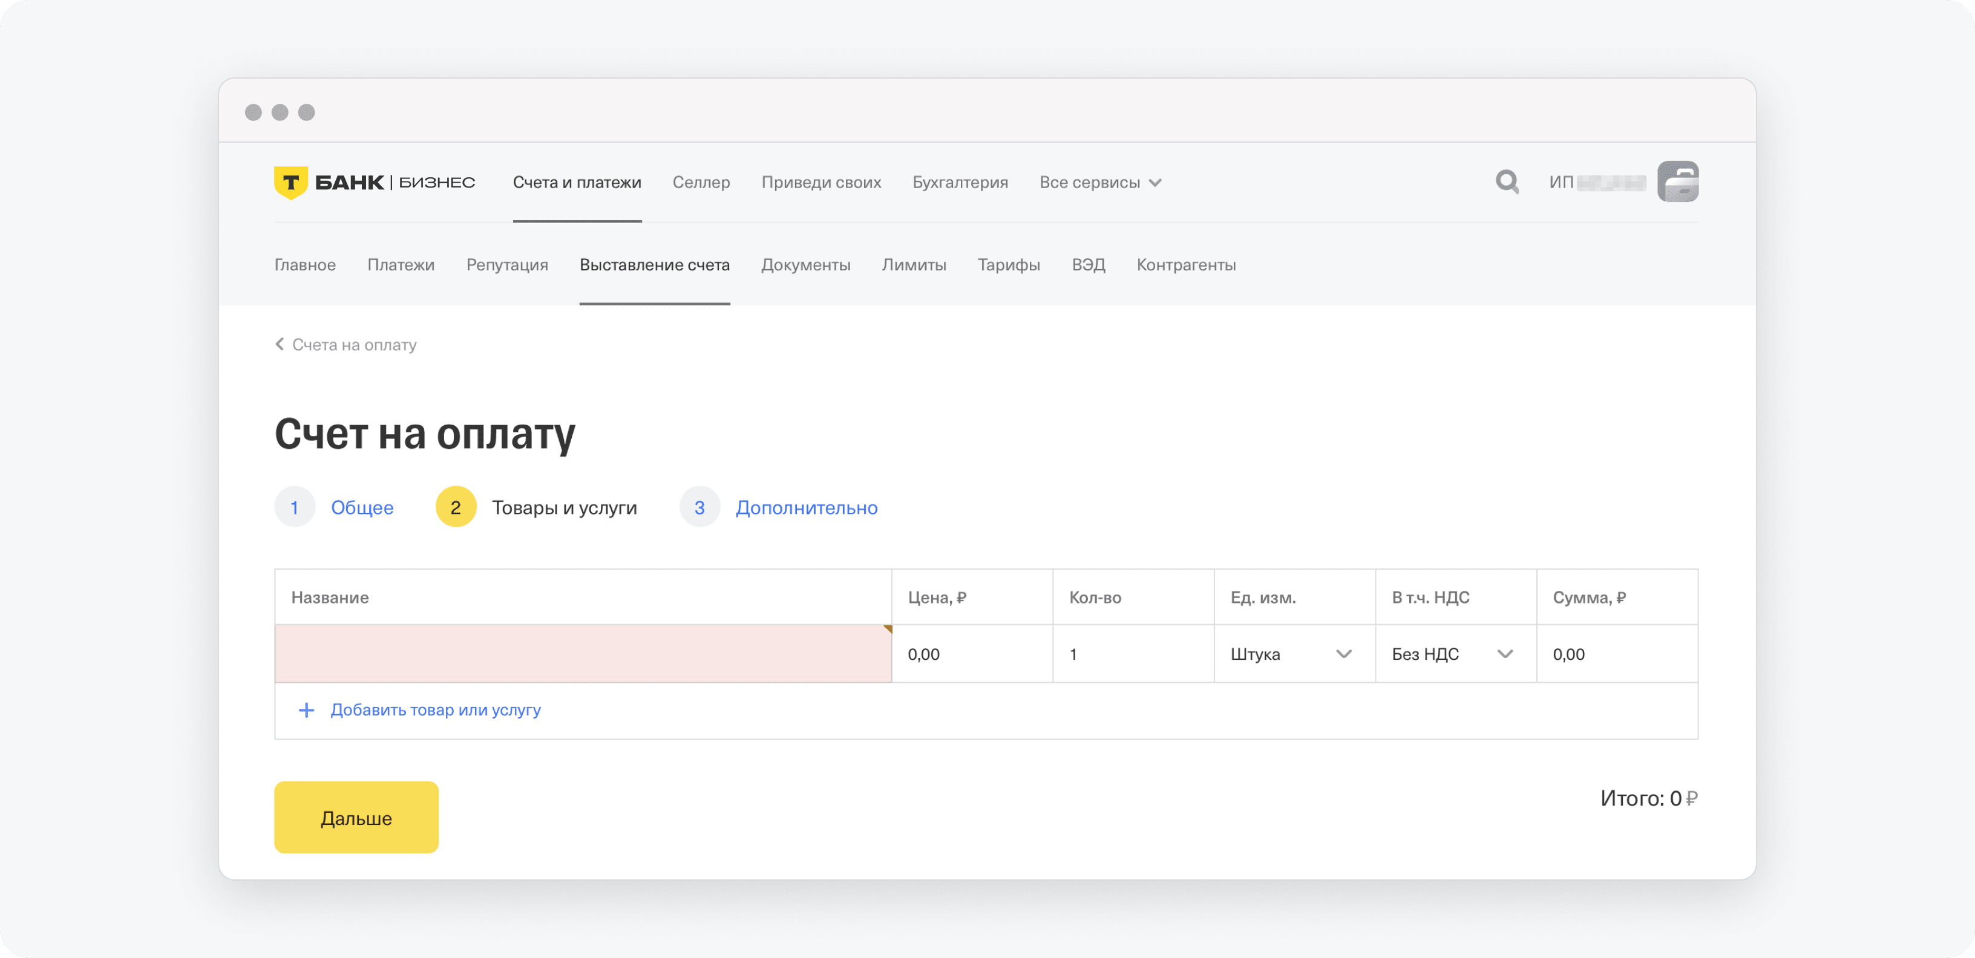Open the Лимиты sub-tab

[913, 264]
